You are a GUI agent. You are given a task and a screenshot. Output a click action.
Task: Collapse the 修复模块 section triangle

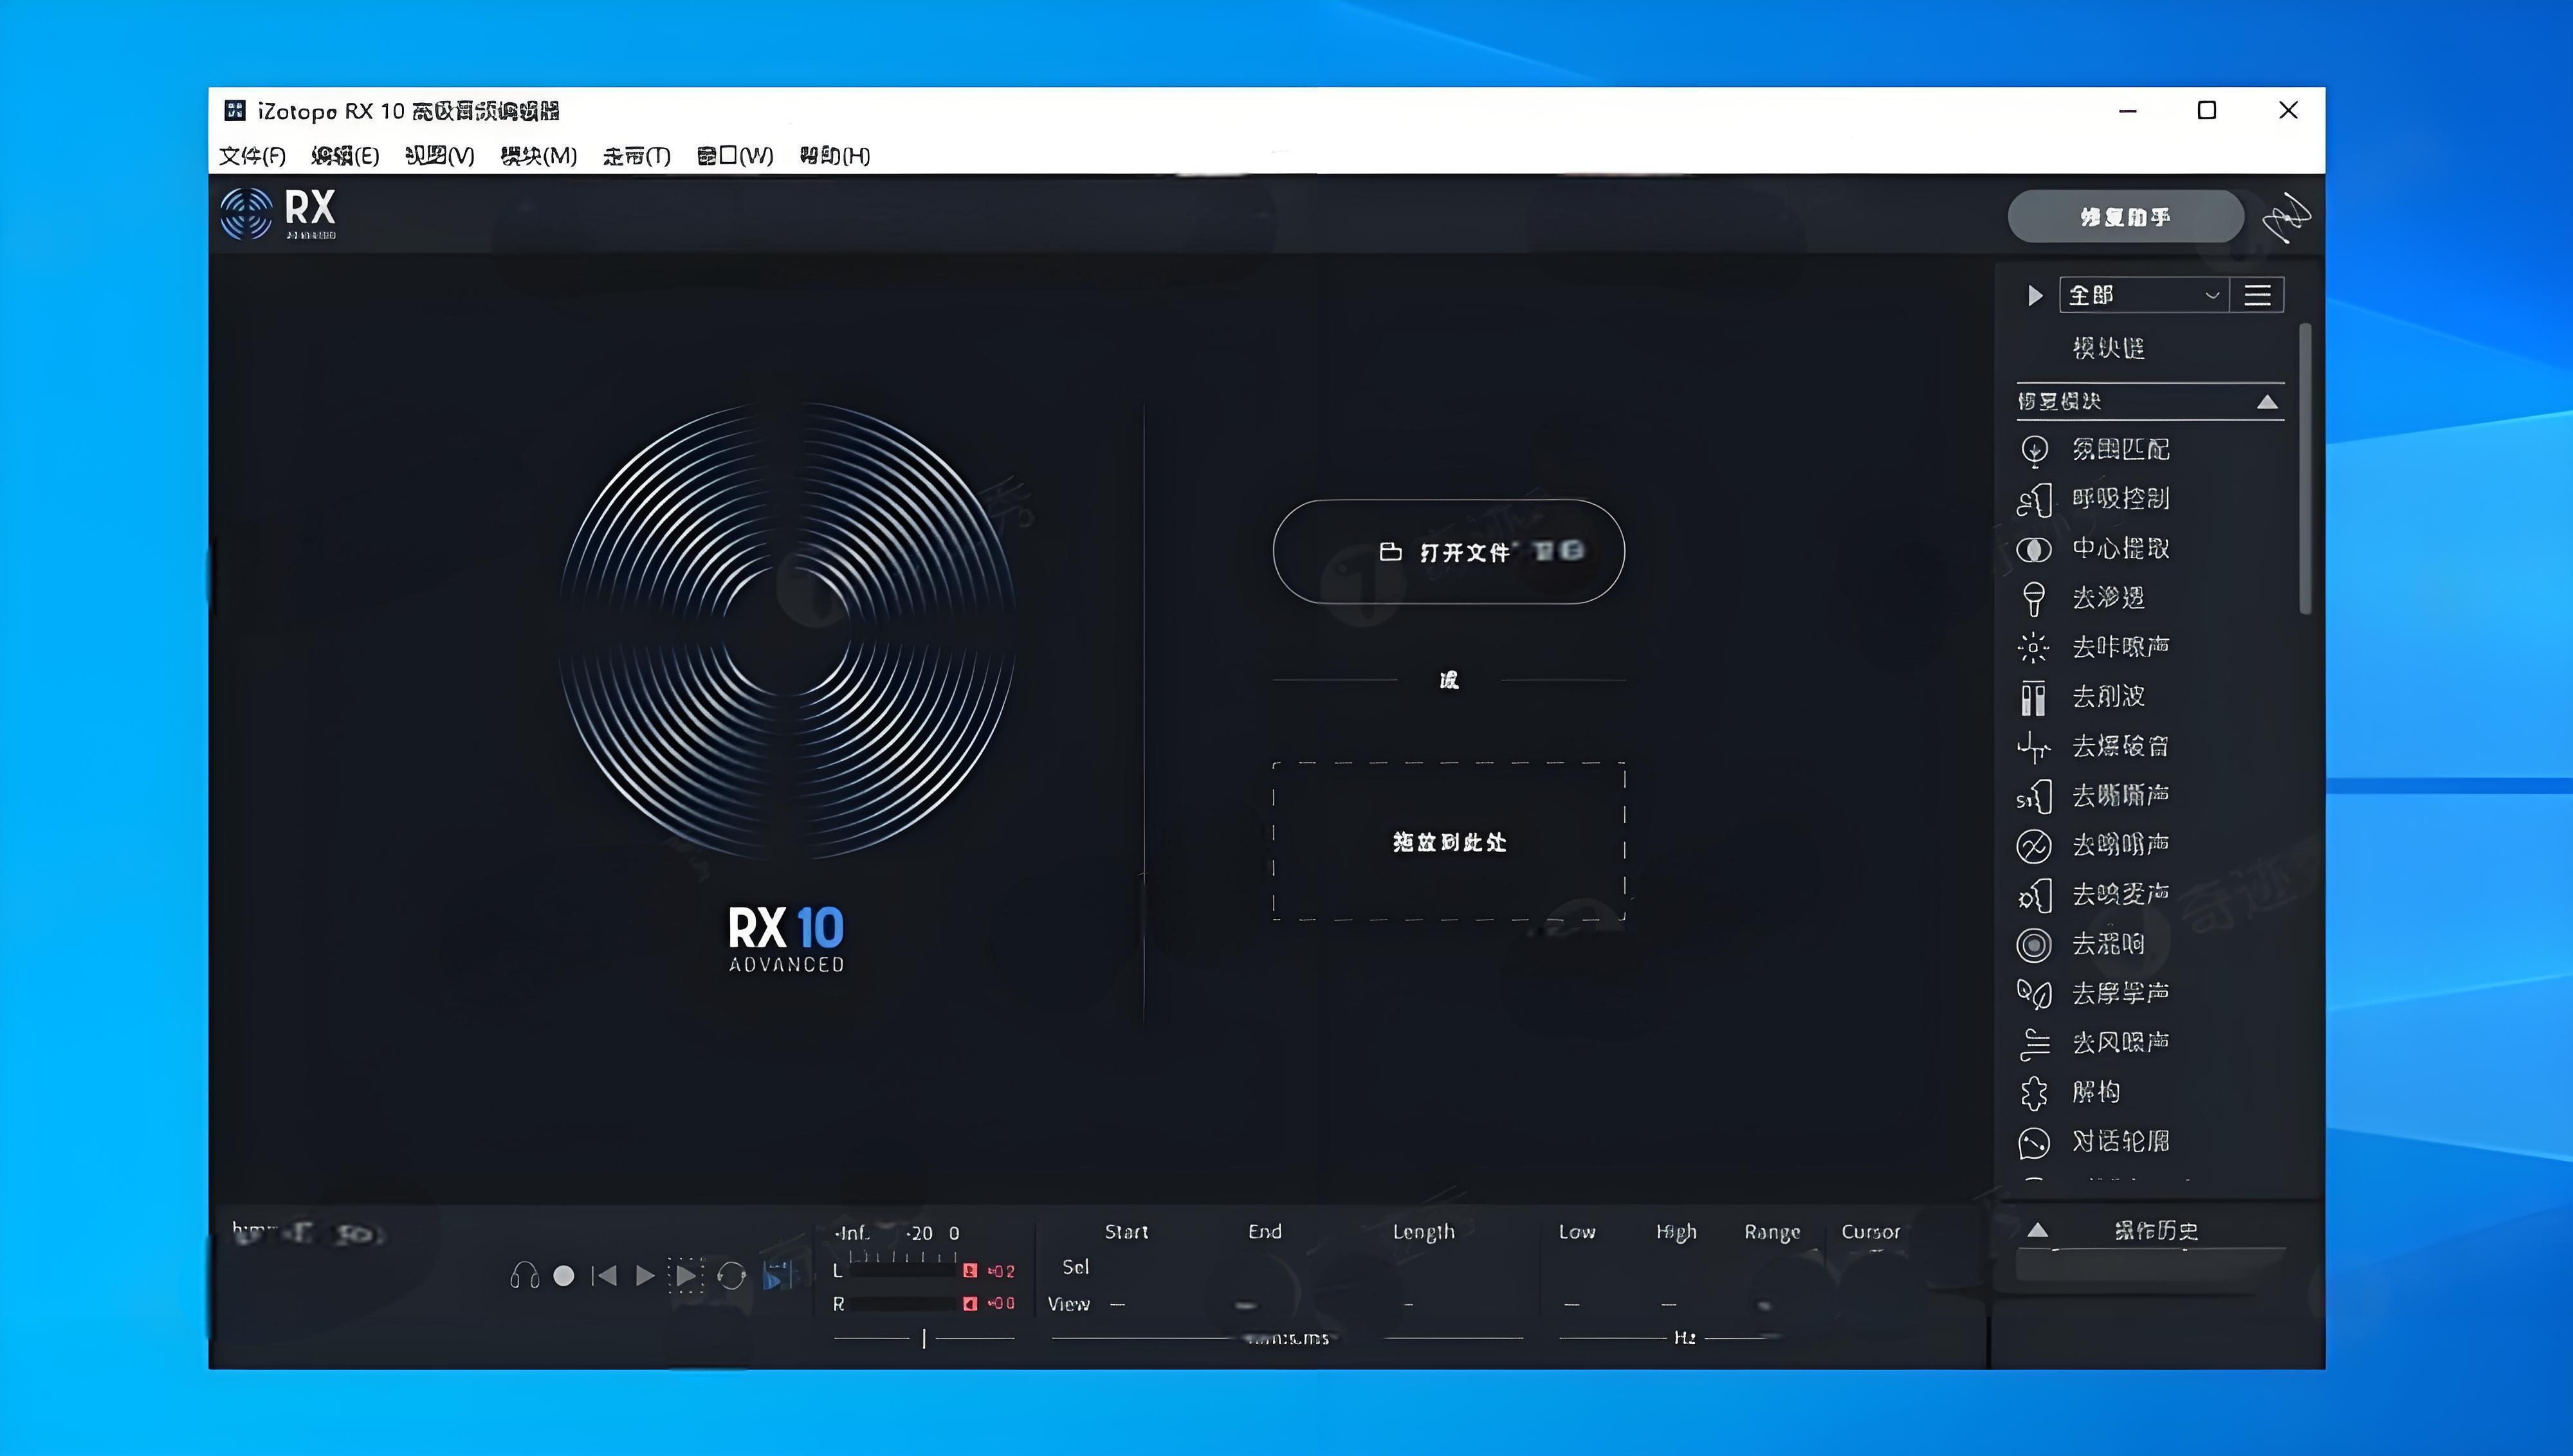pos(2267,402)
